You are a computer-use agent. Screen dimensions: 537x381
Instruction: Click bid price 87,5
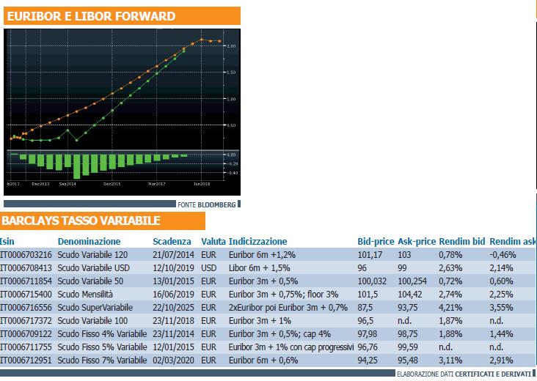click(365, 308)
